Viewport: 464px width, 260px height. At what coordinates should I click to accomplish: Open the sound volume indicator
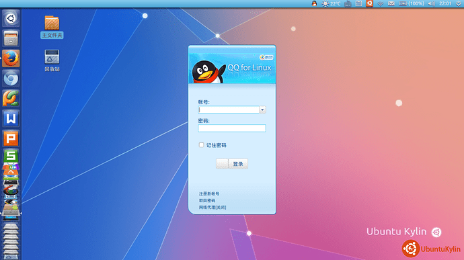tap(432, 3)
